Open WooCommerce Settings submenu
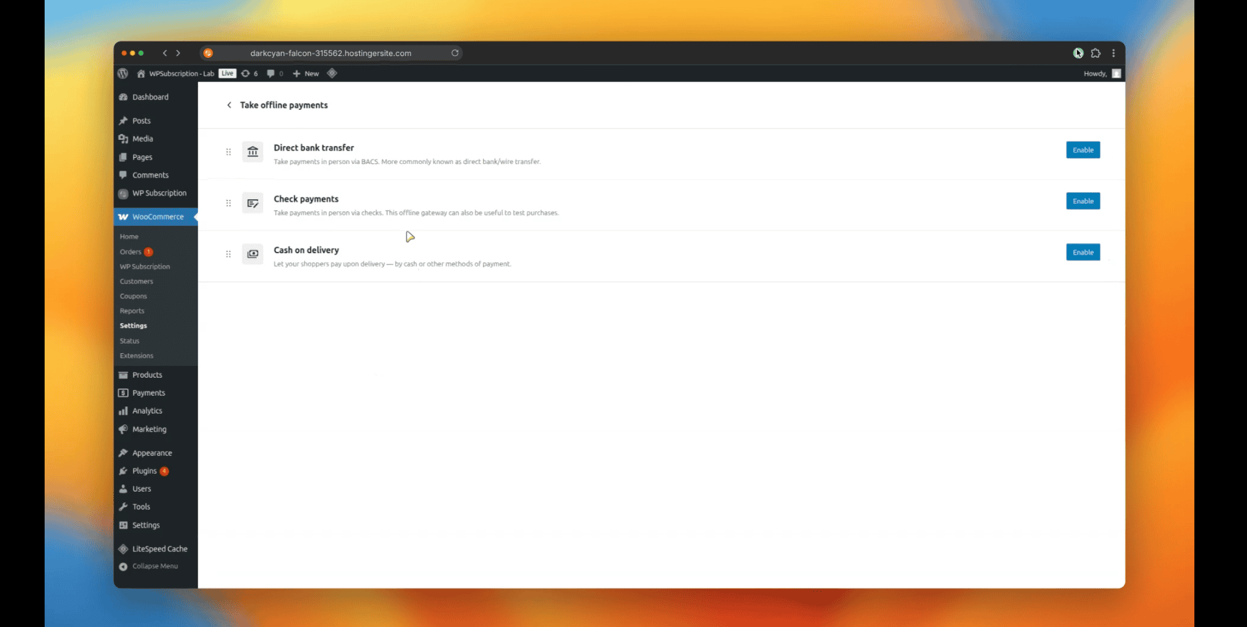Image resolution: width=1247 pixels, height=627 pixels. point(133,326)
